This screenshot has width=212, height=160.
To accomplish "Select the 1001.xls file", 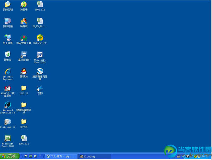I will pyautogui.click(x=24, y=140).
